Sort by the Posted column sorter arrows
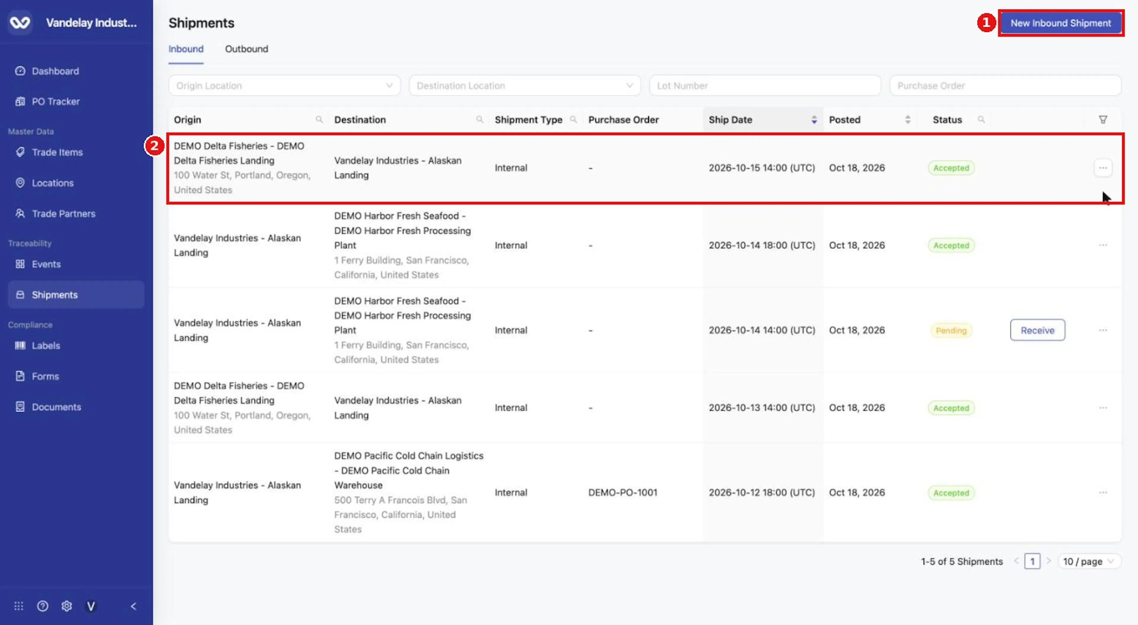Image resolution: width=1138 pixels, height=625 pixels. click(x=907, y=119)
